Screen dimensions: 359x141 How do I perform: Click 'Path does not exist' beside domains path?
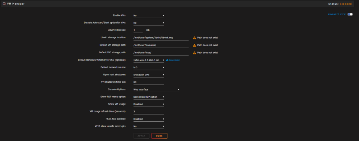tap(208, 45)
